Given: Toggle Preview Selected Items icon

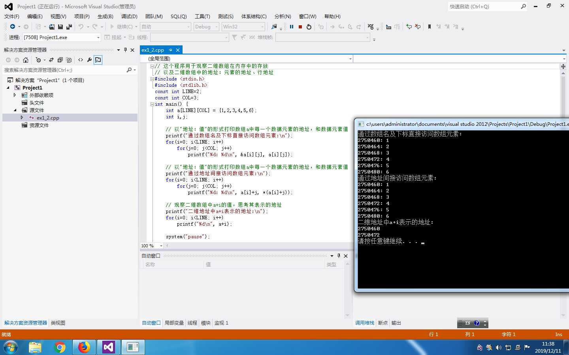Looking at the screenshot, I should tap(98, 60).
